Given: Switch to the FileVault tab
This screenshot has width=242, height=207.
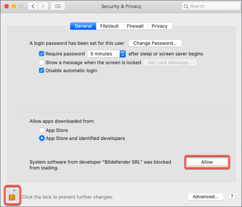Looking at the screenshot, I should click(x=110, y=26).
